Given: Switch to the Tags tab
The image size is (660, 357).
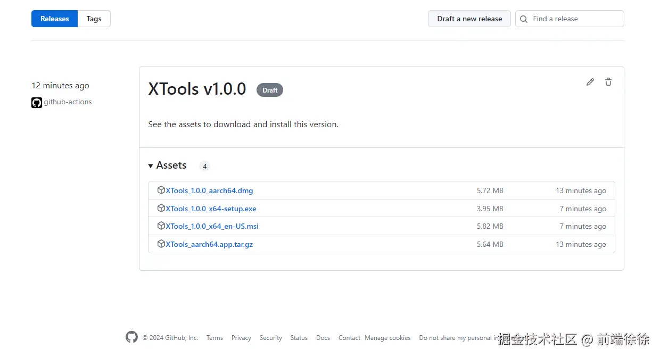Looking at the screenshot, I should [x=94, y=19].
